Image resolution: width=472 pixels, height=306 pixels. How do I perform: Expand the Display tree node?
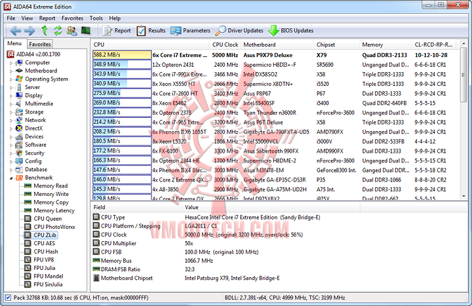pos(11,96)
